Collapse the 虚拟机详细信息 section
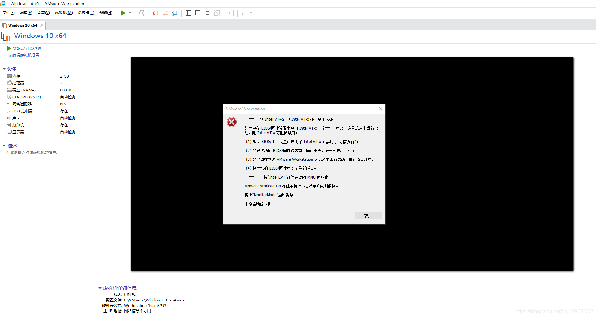Screen dimensions: 596x317 (100, 288)
